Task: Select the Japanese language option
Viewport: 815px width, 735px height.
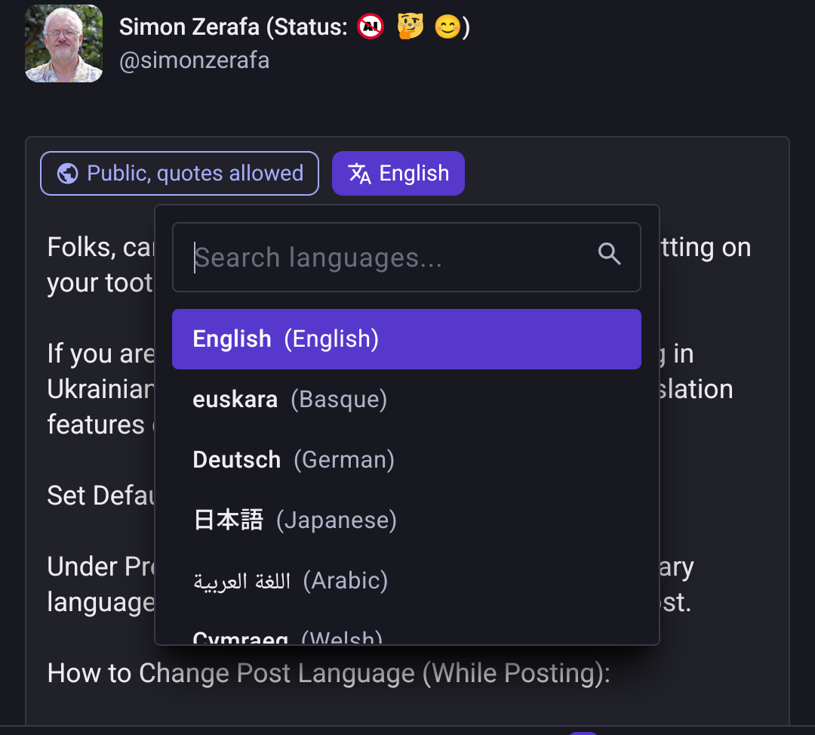Action: click(294, 520)
